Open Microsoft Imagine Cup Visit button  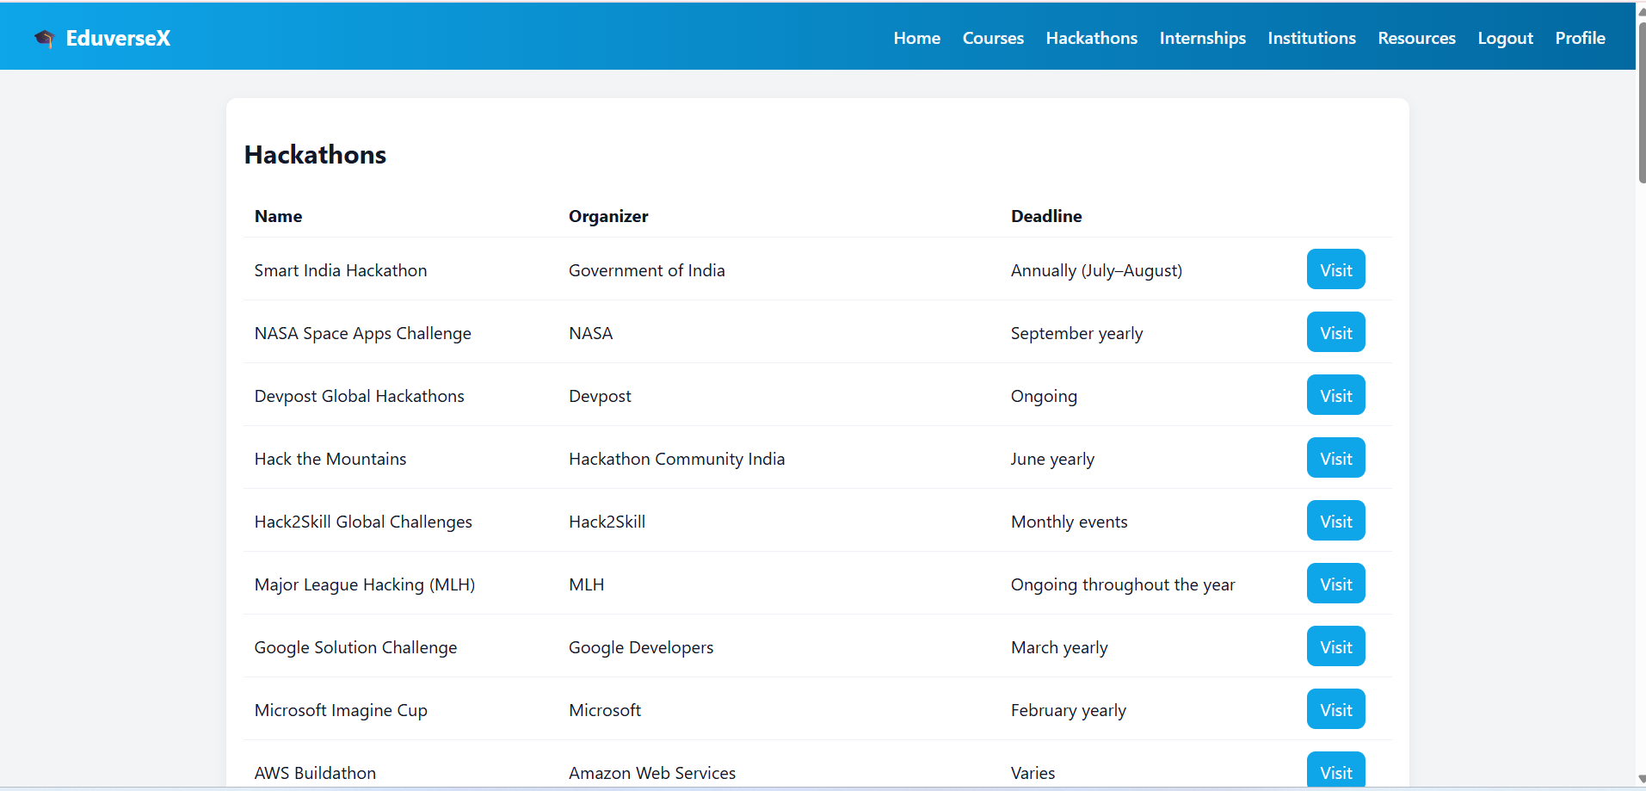[x=1335, y=709]
